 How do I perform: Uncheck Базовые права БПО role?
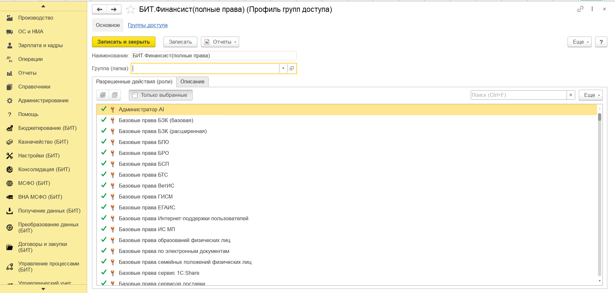pyautogui.click(x=104, y=142)
